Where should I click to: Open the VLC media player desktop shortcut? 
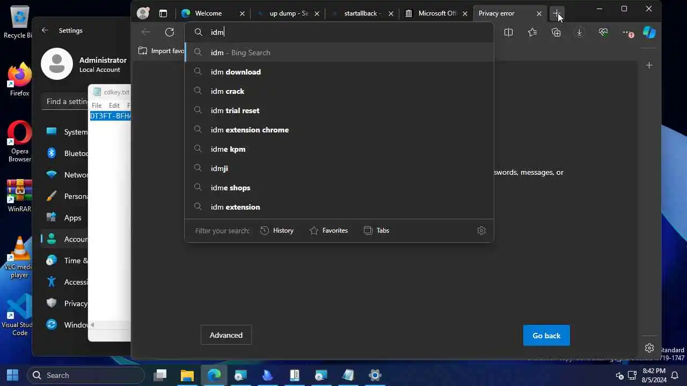tap(19, 258)
